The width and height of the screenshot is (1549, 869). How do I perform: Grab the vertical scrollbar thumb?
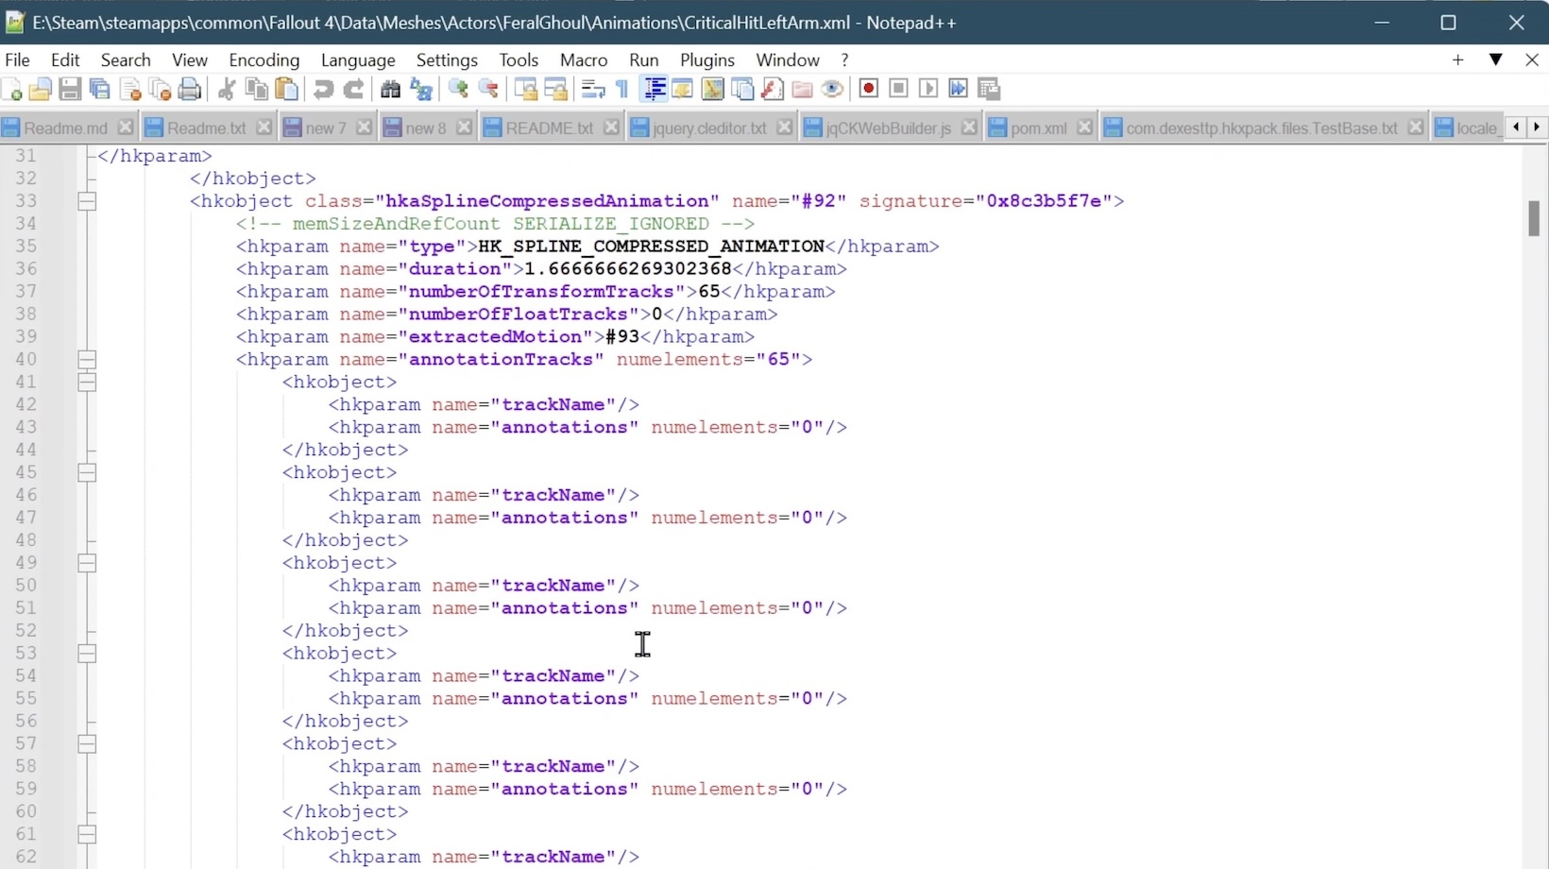tap(1534, 218)
